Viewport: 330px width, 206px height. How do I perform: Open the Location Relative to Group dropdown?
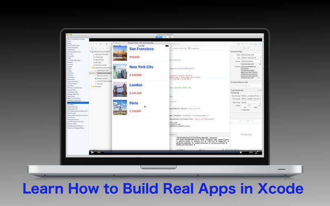point(251,61)
